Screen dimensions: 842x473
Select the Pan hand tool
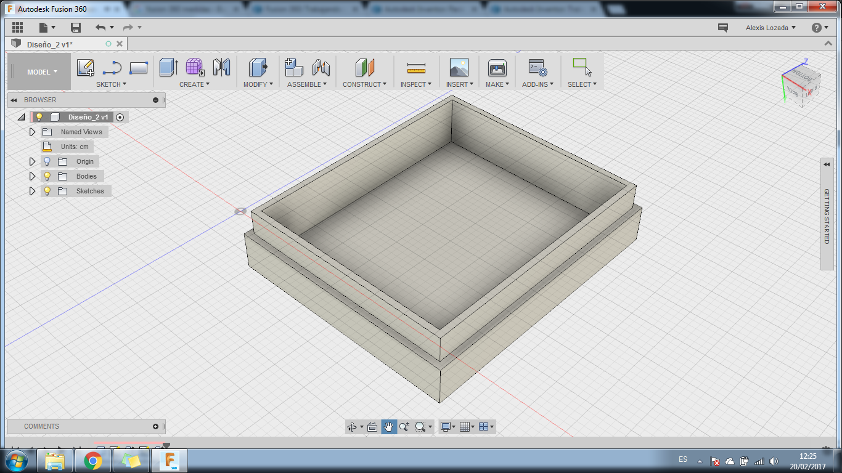click(389, 427)
